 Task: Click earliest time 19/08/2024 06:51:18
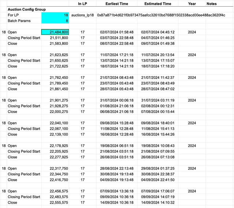pyautogui.click(x=117, y=146)
